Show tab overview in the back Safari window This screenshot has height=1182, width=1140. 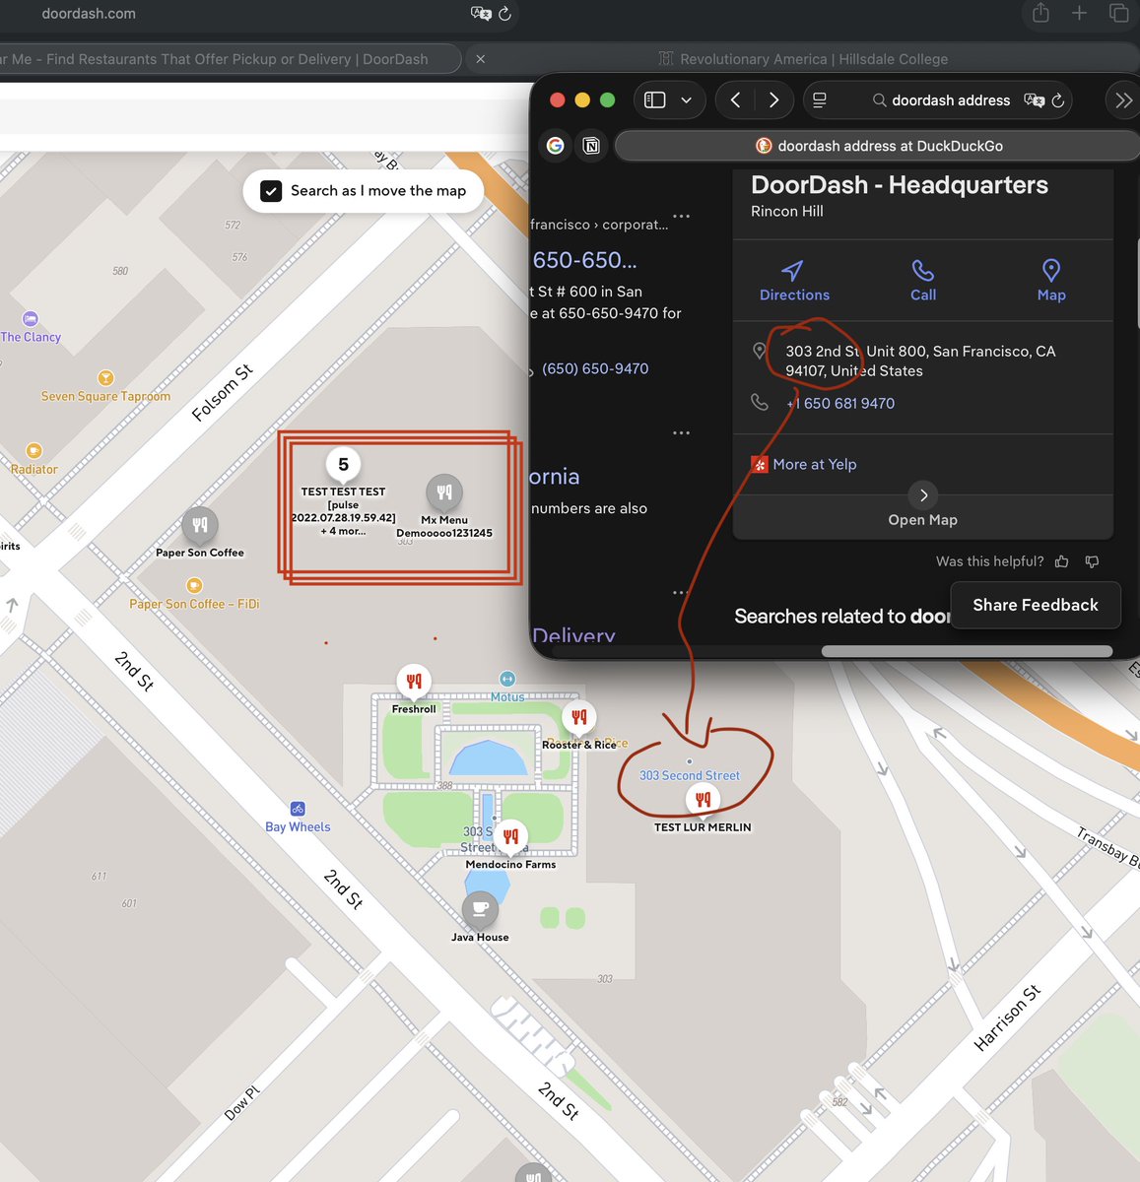click(x=1118, y=13)
